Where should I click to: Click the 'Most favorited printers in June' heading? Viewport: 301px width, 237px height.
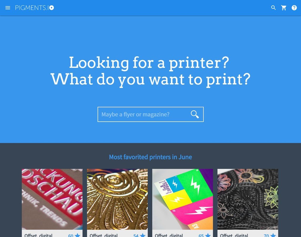(x=150, y=157)
